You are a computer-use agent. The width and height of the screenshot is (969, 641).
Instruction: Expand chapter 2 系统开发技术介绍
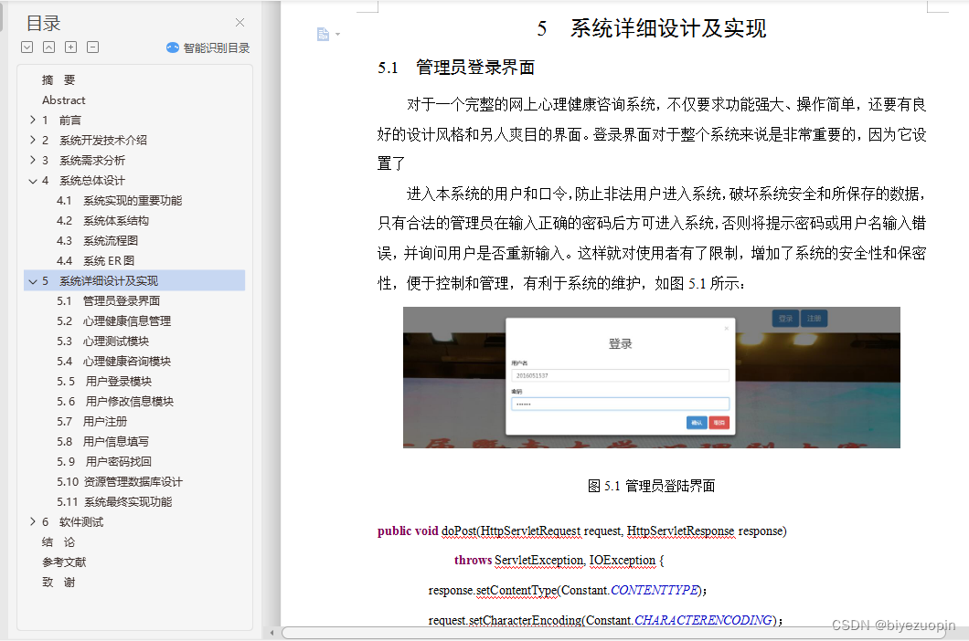[33, 141]
